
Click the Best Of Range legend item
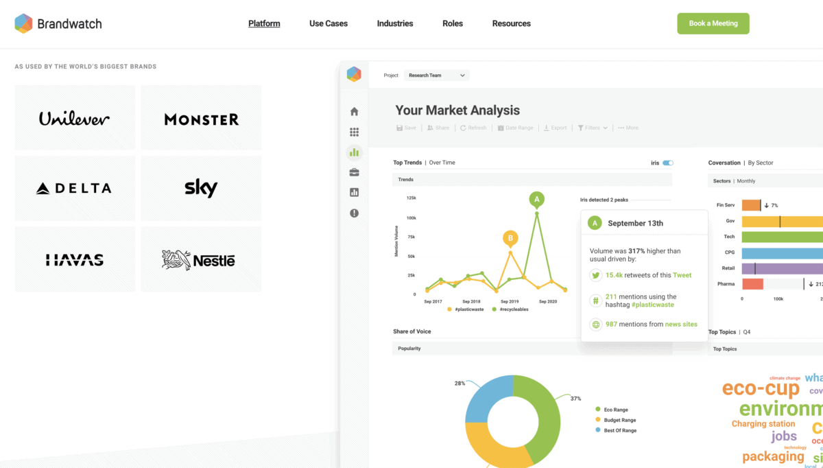coord(616,431)
